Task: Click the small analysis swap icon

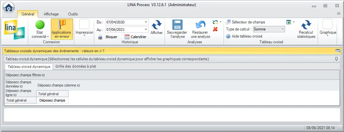Action: [x=215, y=22]
